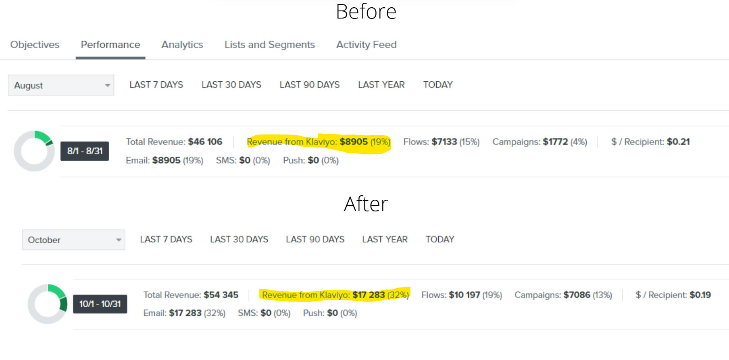Open the Analytics tab

point(182,45)
